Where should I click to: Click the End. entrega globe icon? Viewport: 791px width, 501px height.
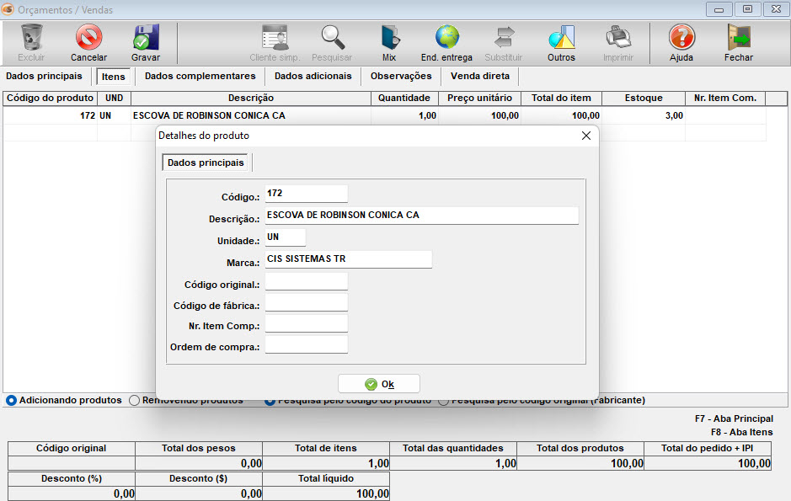(x=446, y=38)
